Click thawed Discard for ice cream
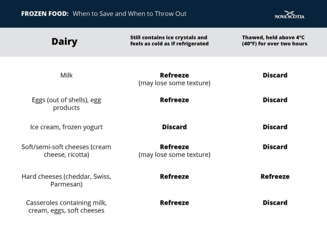327x231 pixels. [x=275, y=127]
